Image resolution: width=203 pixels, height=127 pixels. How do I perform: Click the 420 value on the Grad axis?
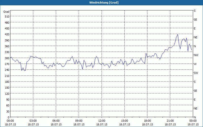(7, 34)
